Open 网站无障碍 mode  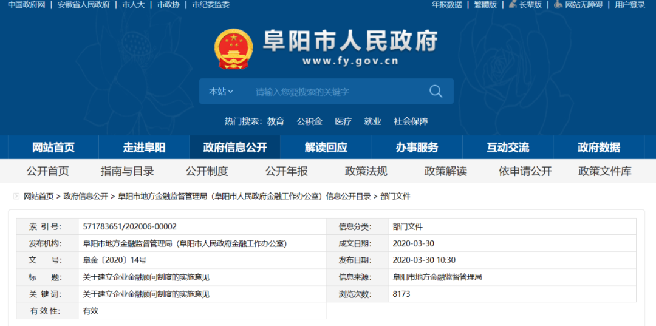tap(584, 5)
